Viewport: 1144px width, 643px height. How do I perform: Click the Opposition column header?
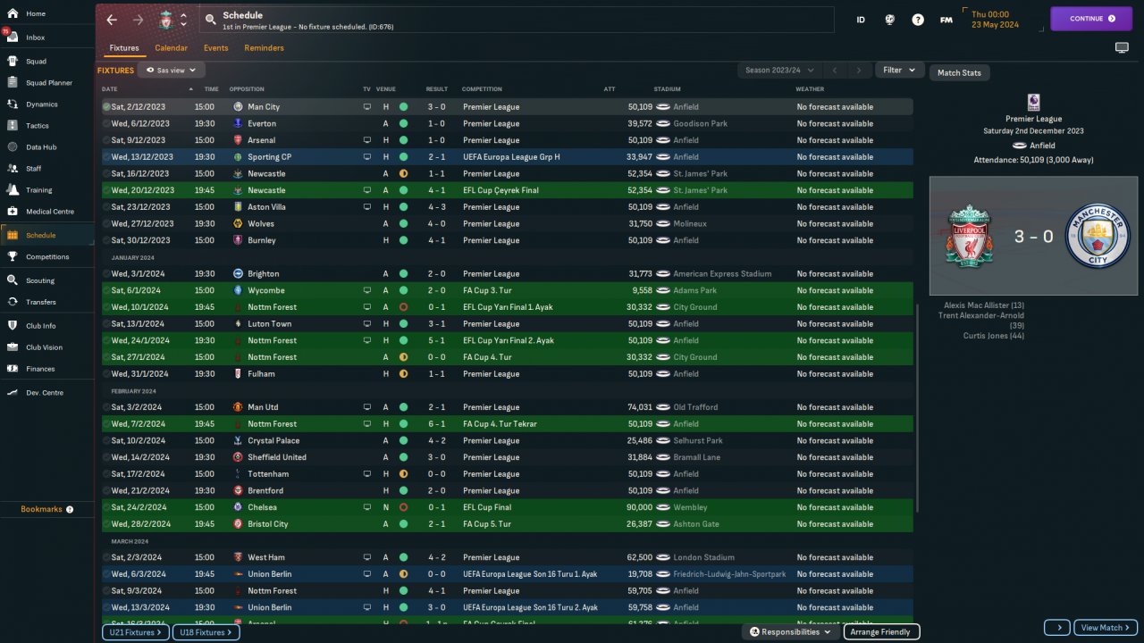[247, 89]
